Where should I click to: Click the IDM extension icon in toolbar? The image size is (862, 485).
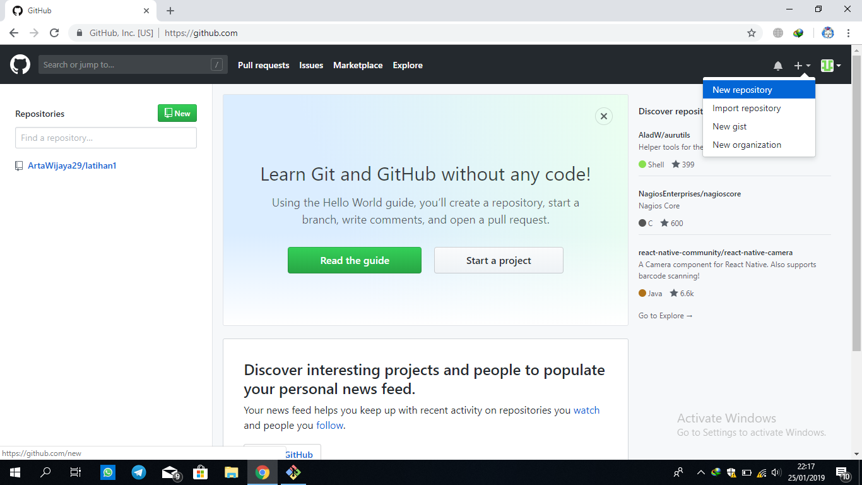click(798, 33)
